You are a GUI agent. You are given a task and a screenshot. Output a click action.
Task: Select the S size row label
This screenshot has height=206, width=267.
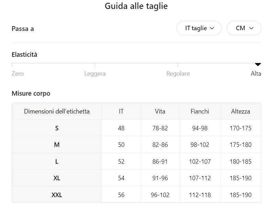(x=57, y=128)
